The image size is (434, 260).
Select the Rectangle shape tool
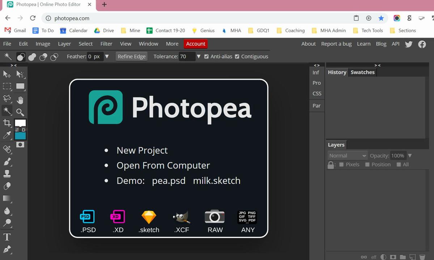click(x=20, y=86)
